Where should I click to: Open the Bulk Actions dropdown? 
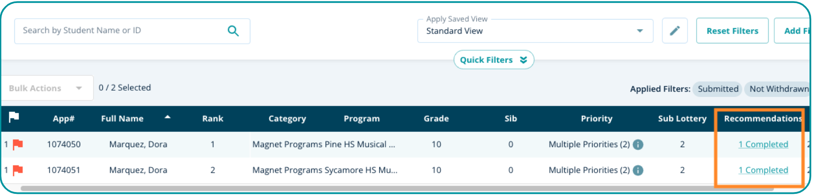click(x=46, y=88)
